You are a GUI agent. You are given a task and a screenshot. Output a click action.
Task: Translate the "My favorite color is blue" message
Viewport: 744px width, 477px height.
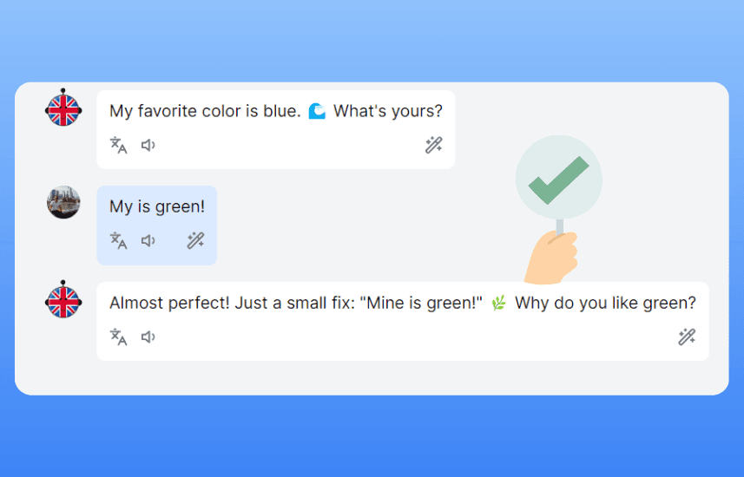[118, 145]
